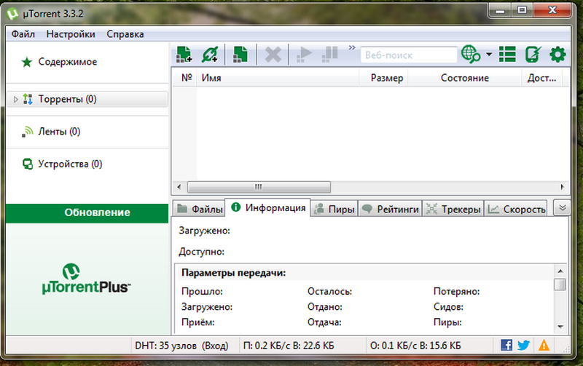The height and width of the screenshot is (366, 583).
Task: Click the Осталось: label
Action: click(x=329, y=291)
